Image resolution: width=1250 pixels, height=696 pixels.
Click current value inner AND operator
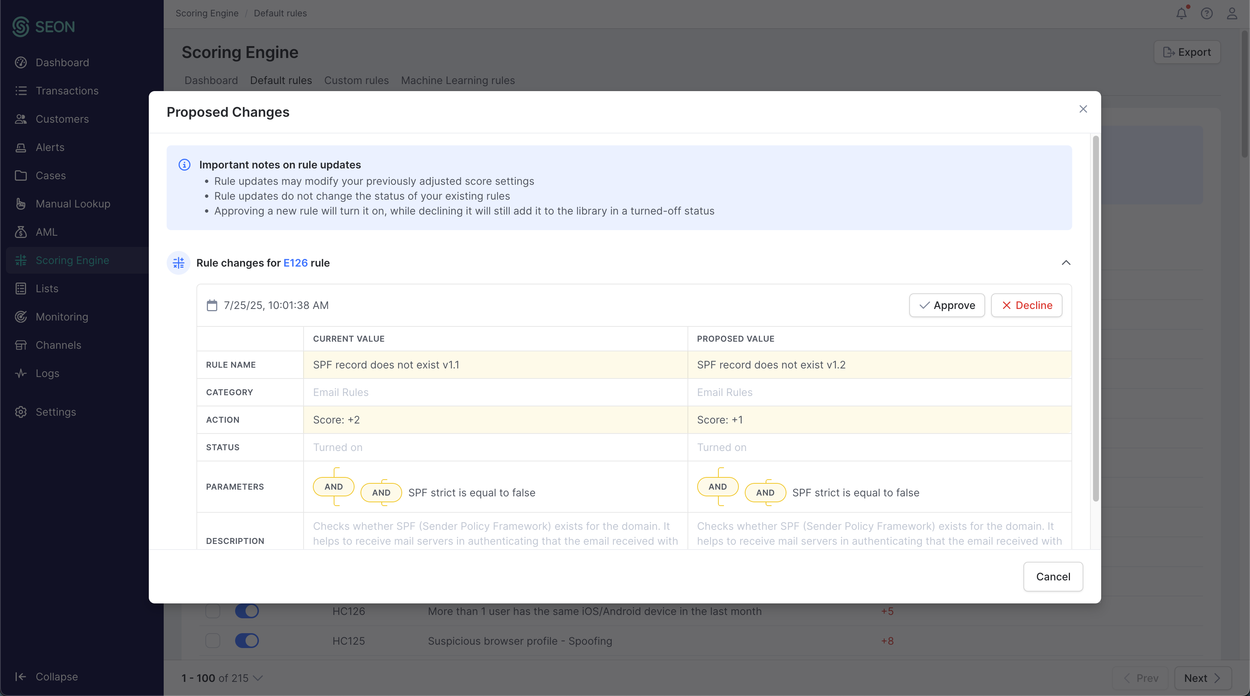coord(381,492)
